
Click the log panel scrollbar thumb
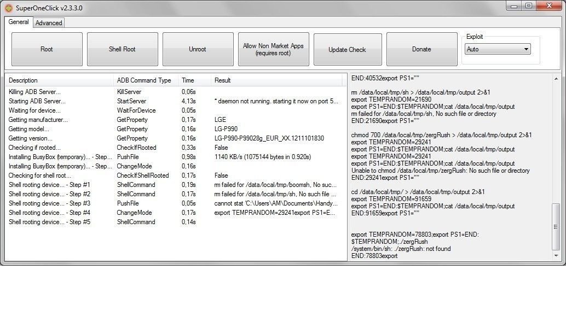coord(556,227)
